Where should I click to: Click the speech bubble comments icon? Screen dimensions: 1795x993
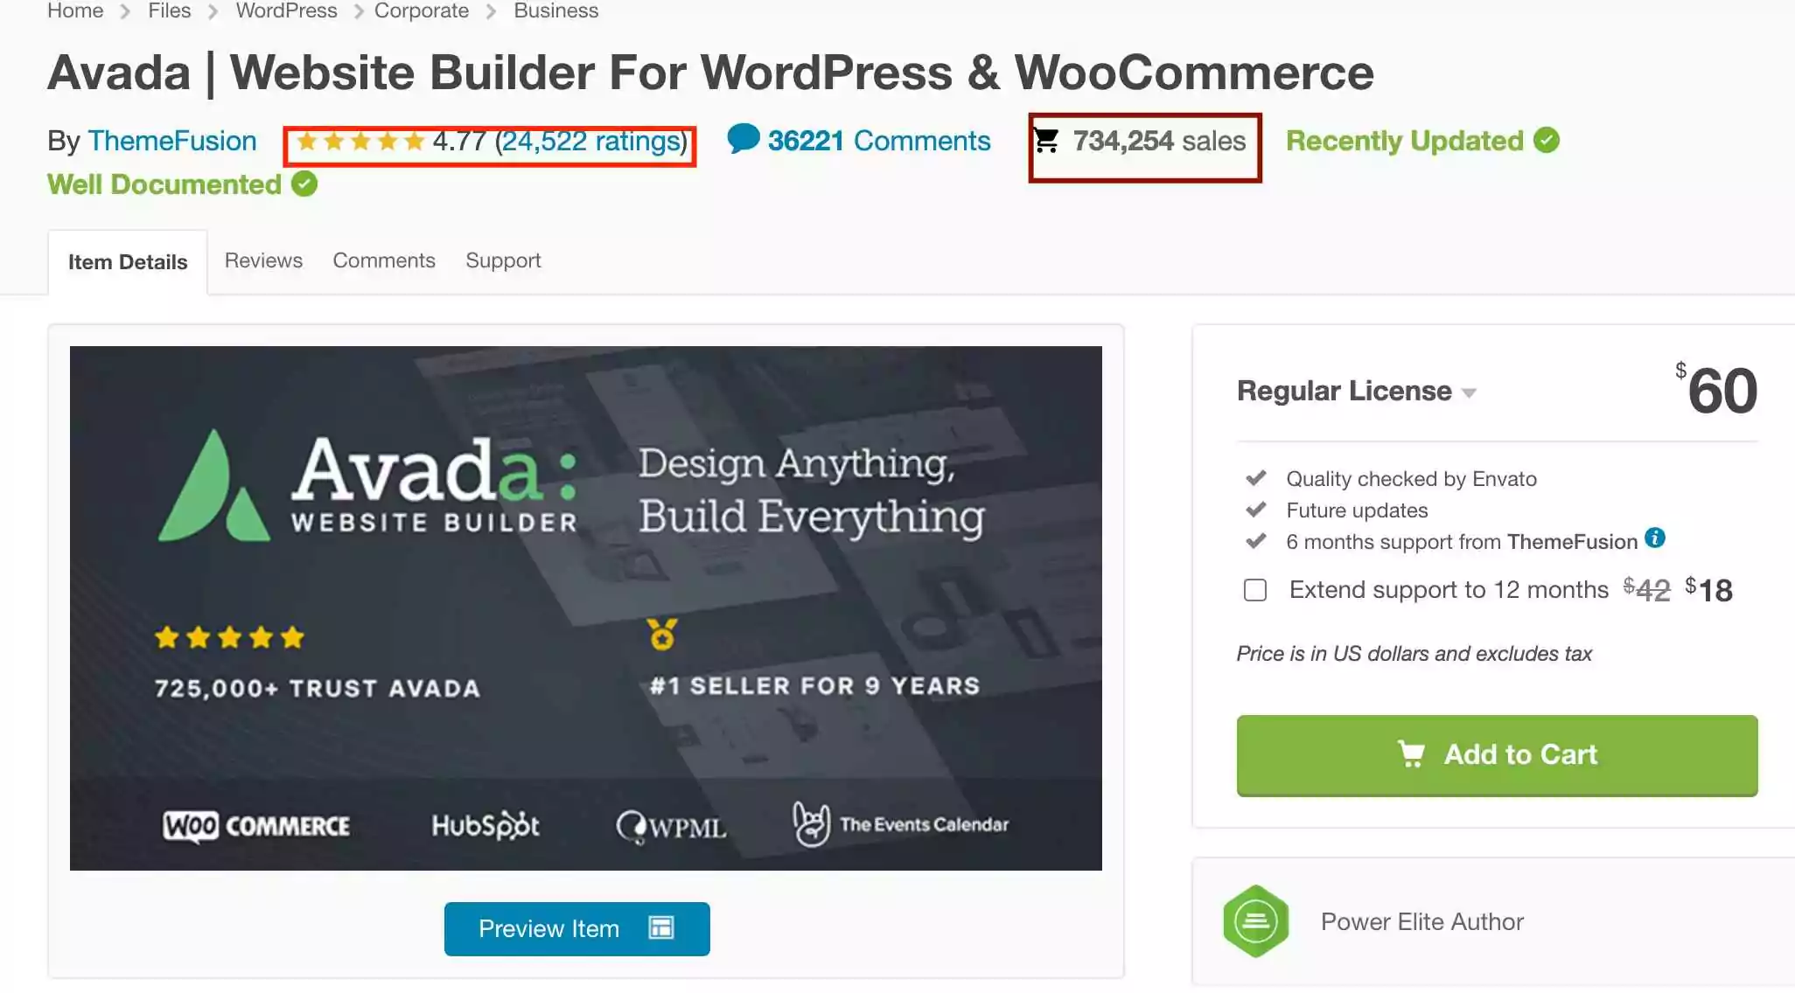pos(744,139)
